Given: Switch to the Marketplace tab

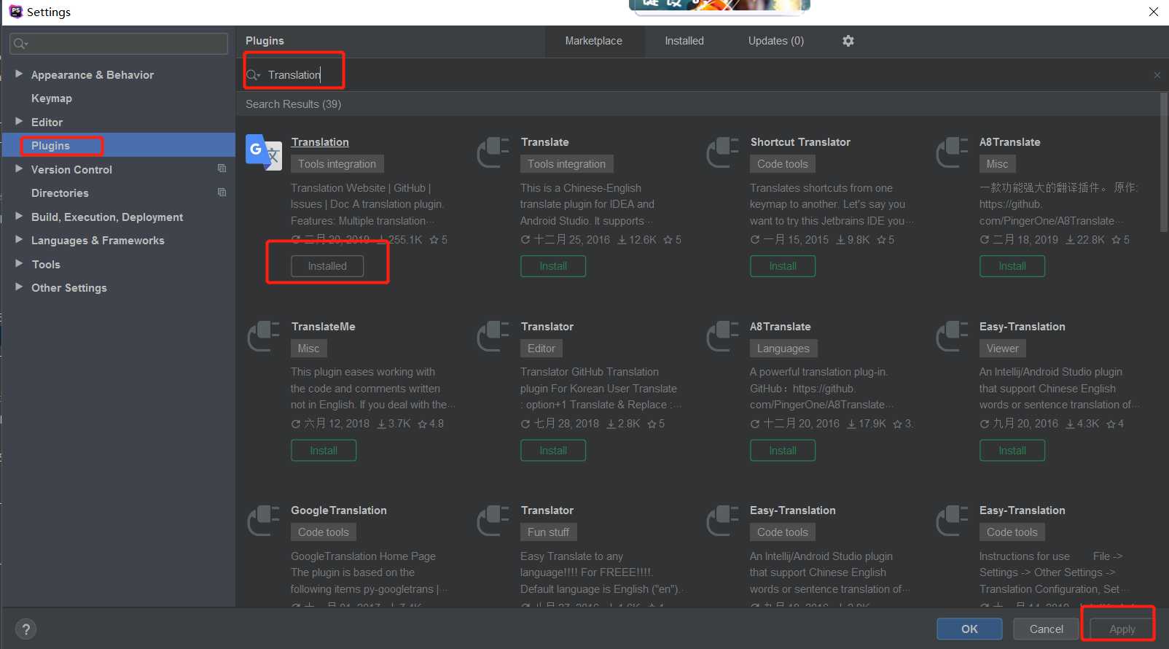Looking at the screenshot, I should (x=594, y=41).
